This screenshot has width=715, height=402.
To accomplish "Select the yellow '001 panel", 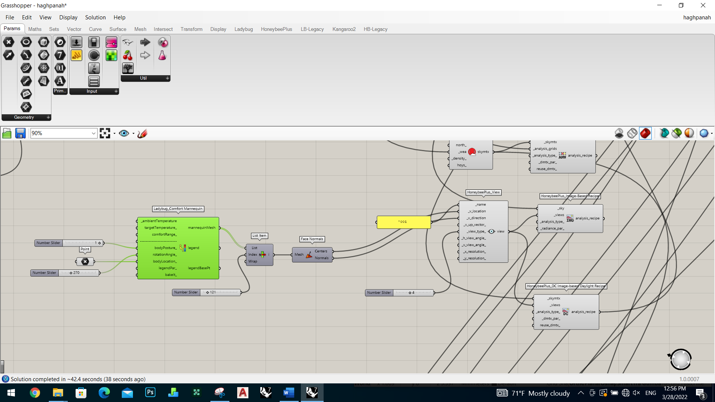I will tap(404, 222).
